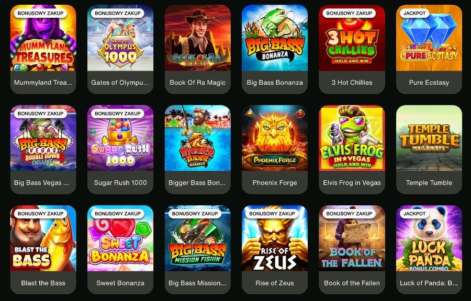Open the Mummyland Treasures game thumbnail
Image resolution: width=471 pixels, height=301 pixels.
(43, 49)
